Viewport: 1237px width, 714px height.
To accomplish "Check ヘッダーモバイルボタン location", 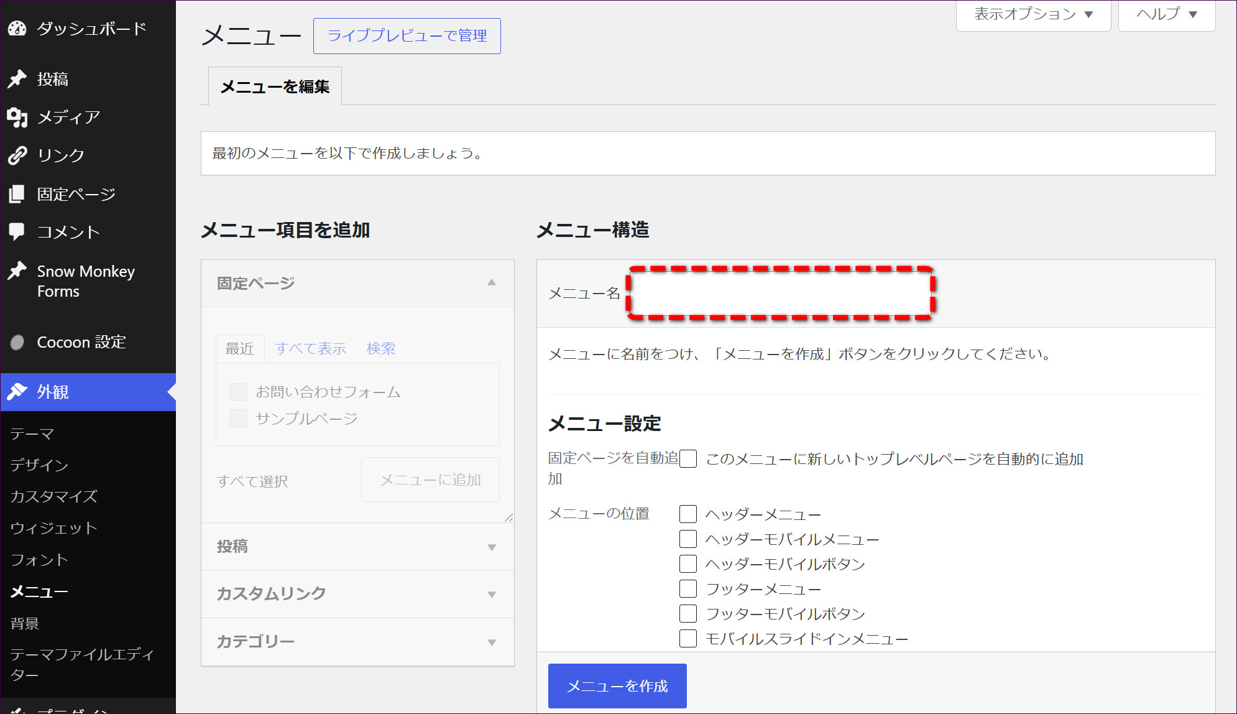I will click(688, 564).
